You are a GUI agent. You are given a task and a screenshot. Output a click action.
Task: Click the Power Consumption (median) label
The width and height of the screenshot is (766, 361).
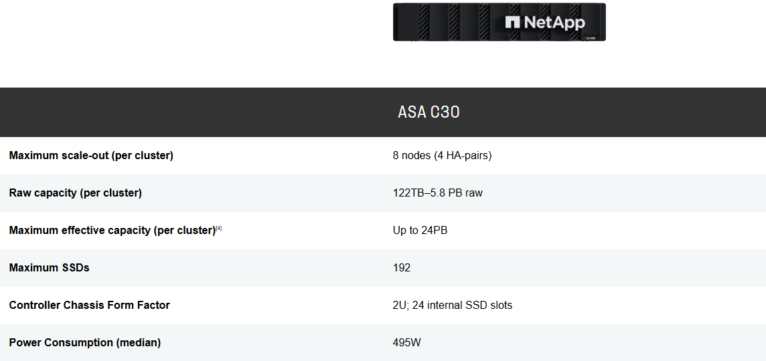pyautogui.click(x=85, y=343)
